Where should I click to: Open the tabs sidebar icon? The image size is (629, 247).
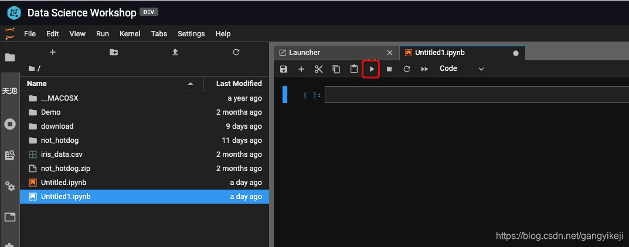coord(9,217)
